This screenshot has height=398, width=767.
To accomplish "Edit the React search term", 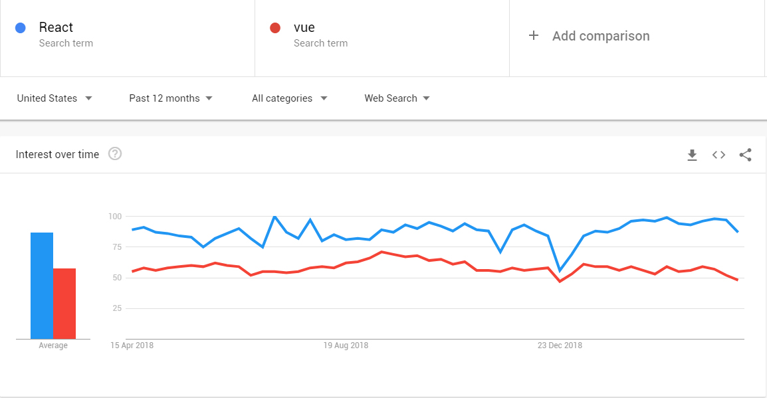I will pos(56,27).
